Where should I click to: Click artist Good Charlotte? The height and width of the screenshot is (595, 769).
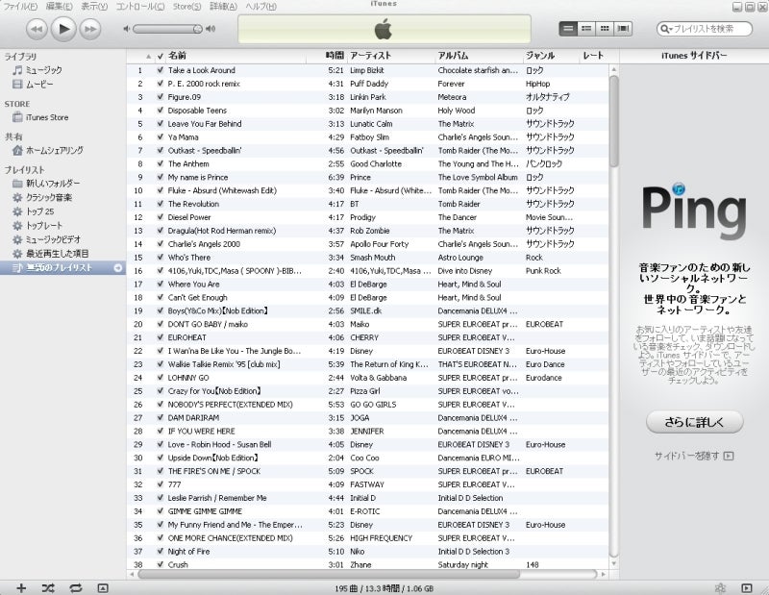[x=376, y=163]
